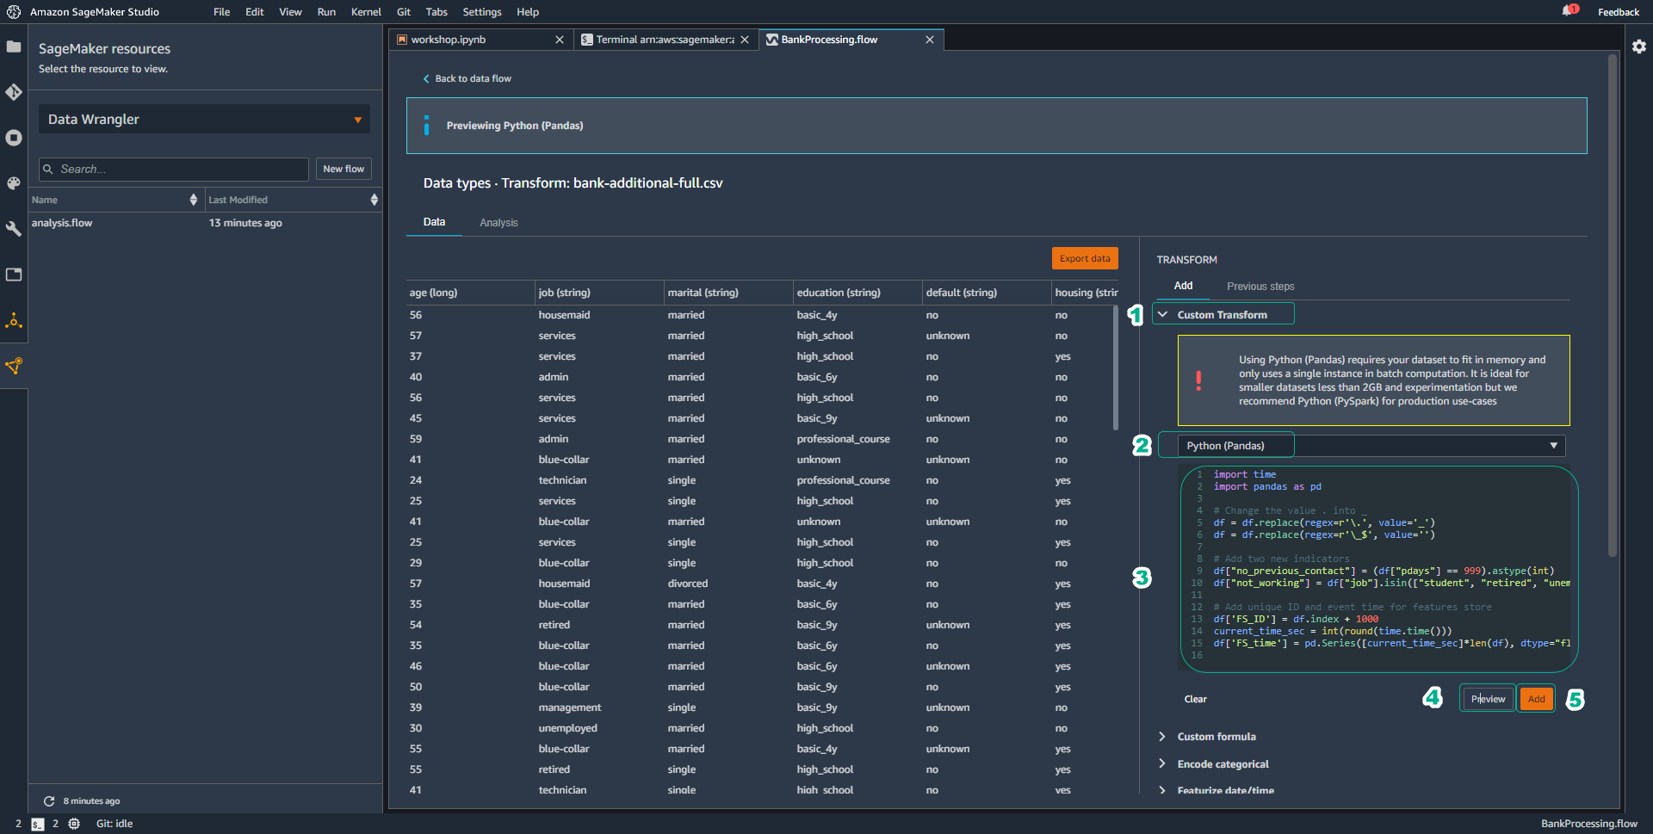This screenshot has height=834, width=1653.
Task: Open the File Browser folder icon in sidebar
Action: click(14, 46)
